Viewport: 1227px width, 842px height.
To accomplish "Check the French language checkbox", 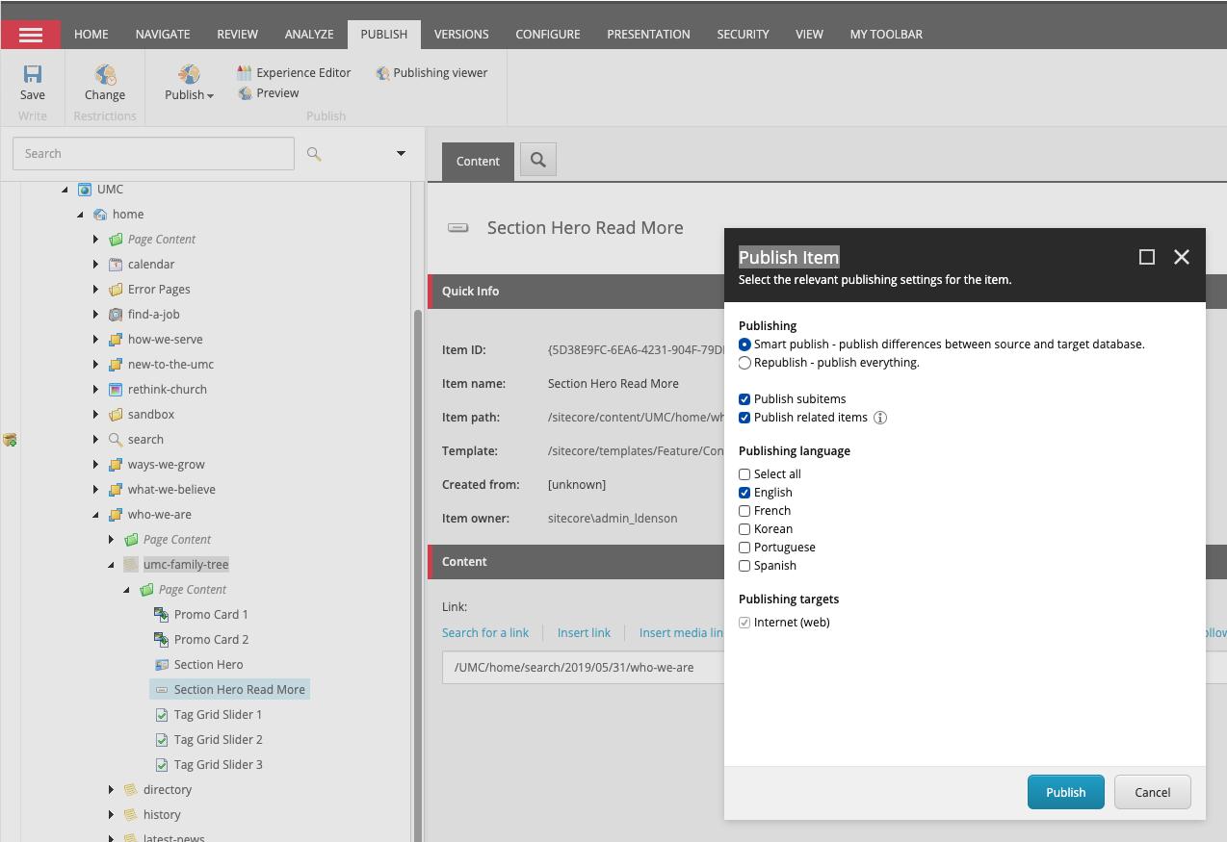I will 744,511.
